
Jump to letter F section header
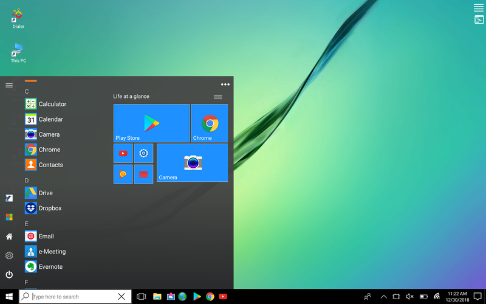(x=26, y=282)
